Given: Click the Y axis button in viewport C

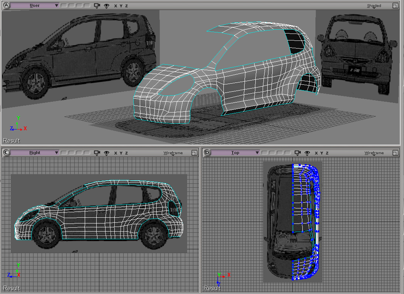Looking at the screenshot, I should [121, 153].
